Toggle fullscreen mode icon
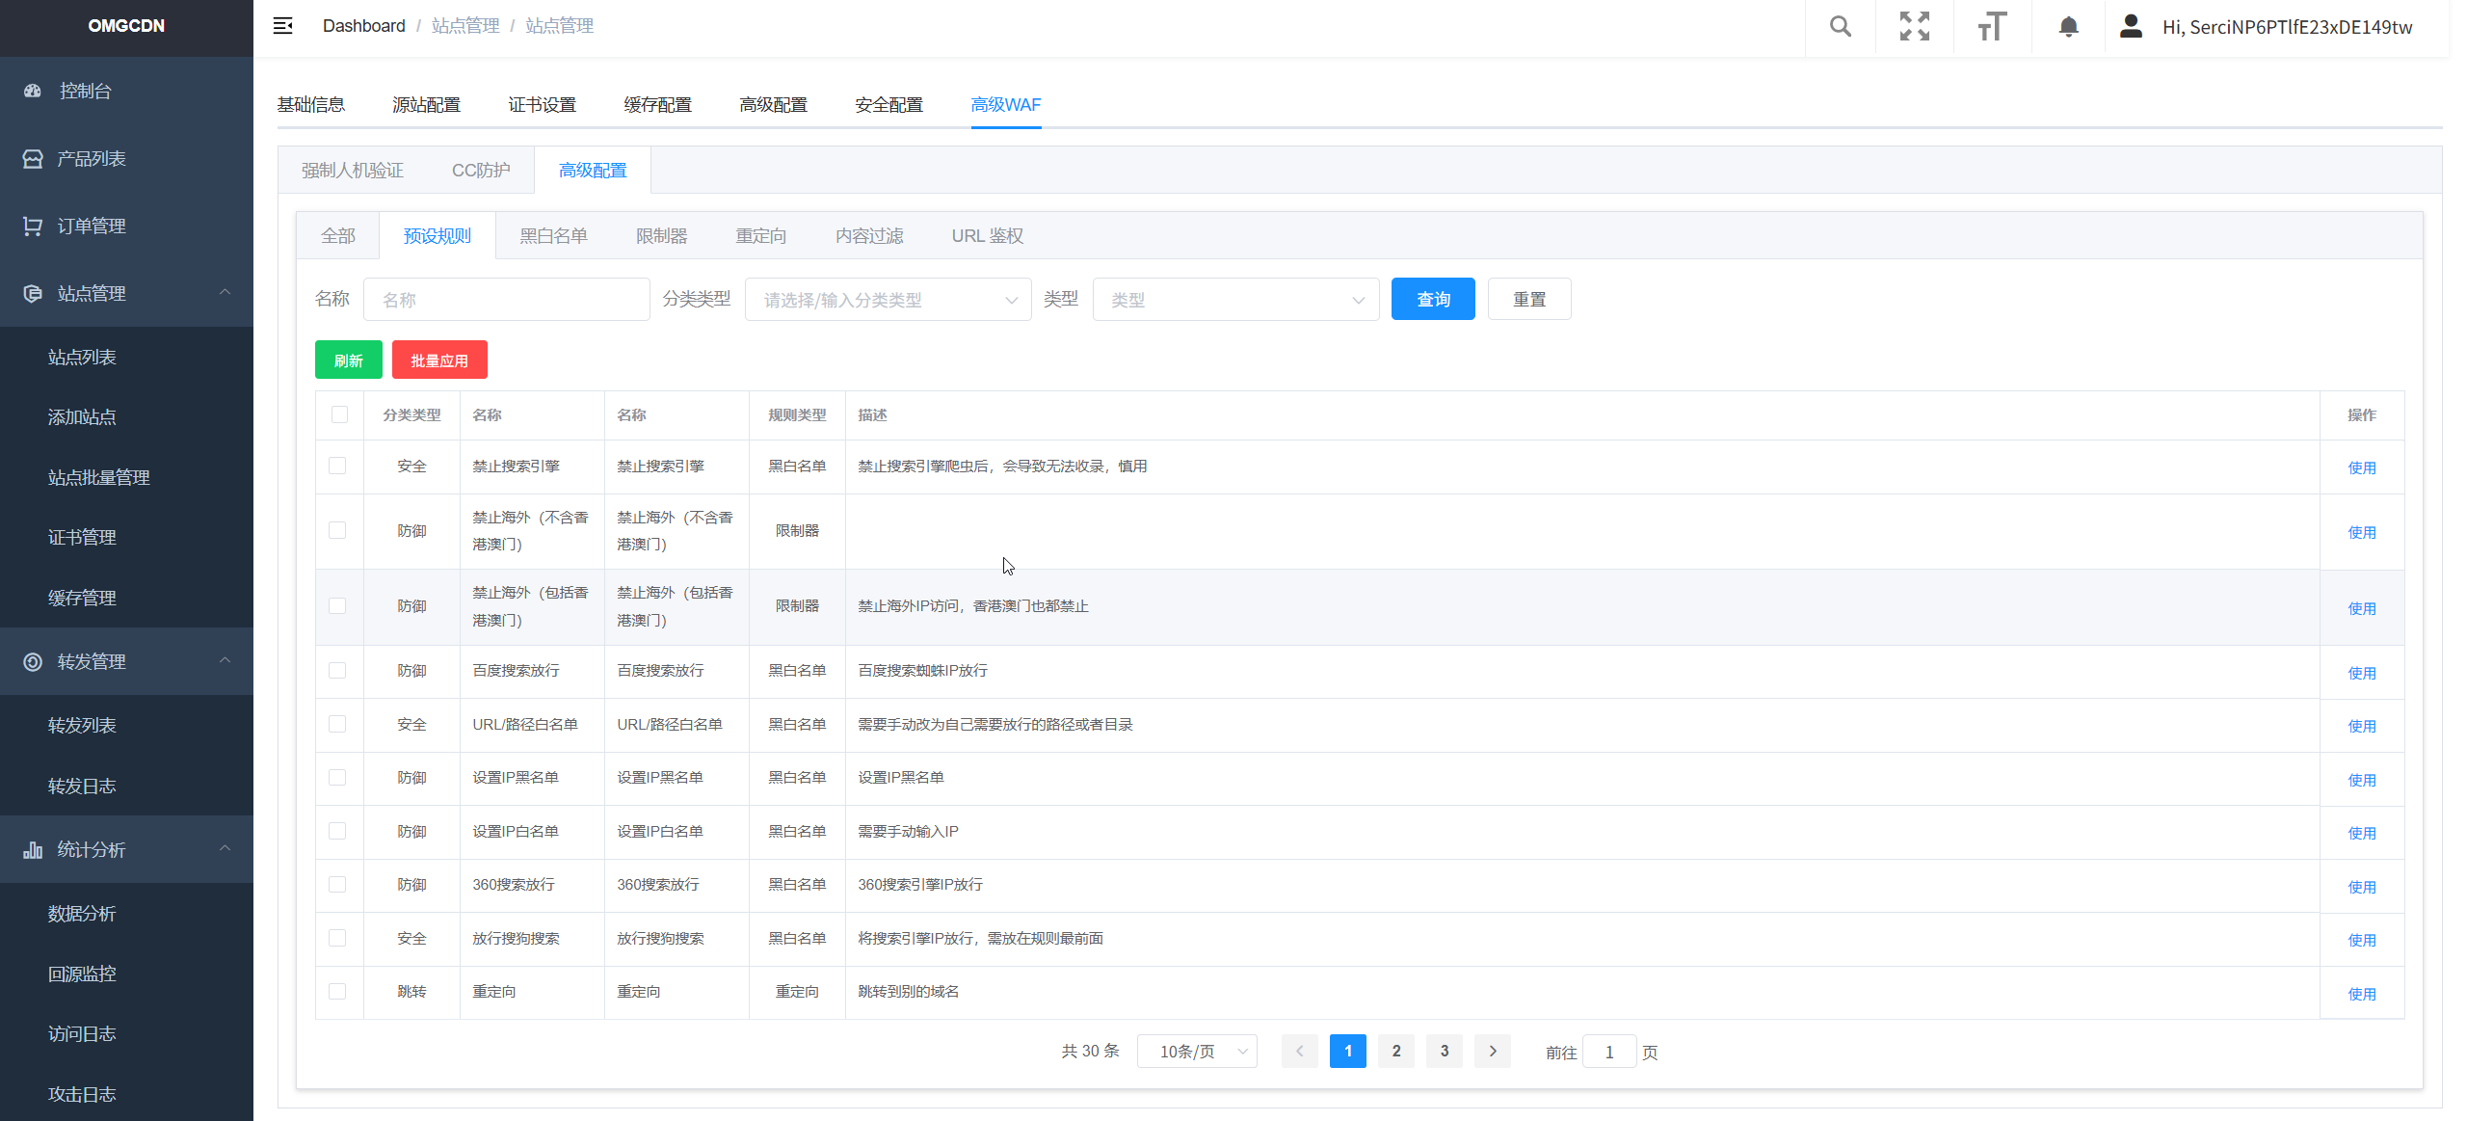 [1914, 26]
